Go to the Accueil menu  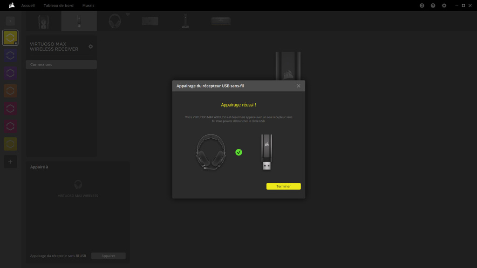28,6
